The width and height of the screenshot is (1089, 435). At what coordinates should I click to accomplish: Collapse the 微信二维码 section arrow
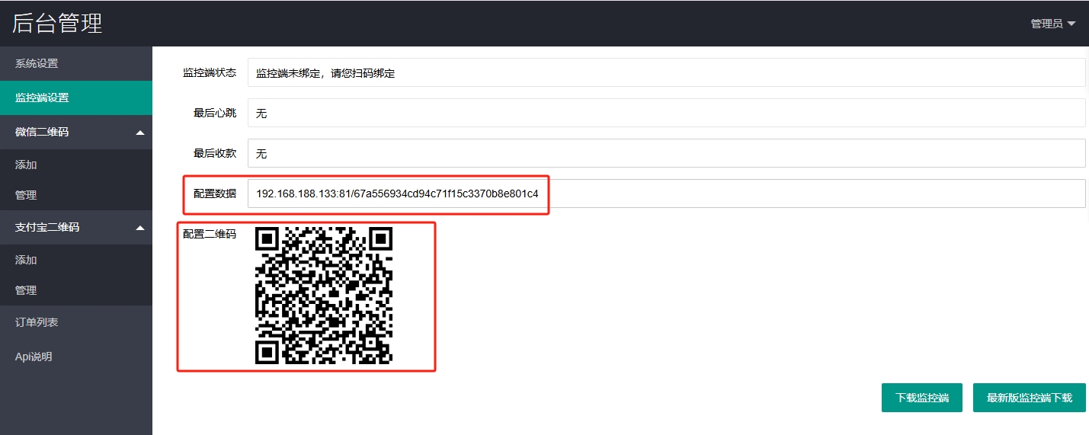pyautogui.click(x=139, y=133)
